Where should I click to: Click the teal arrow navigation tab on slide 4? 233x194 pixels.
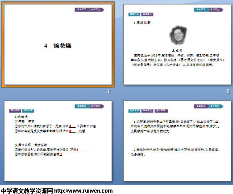pyautogui.click(x=216, y=106)
